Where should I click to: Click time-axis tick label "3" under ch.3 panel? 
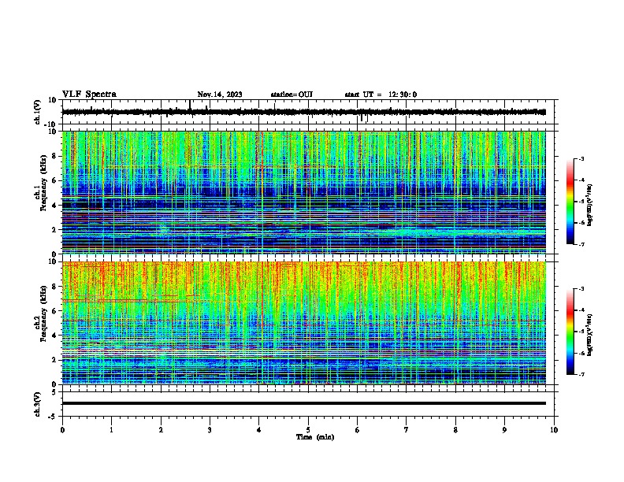(210, 430)
